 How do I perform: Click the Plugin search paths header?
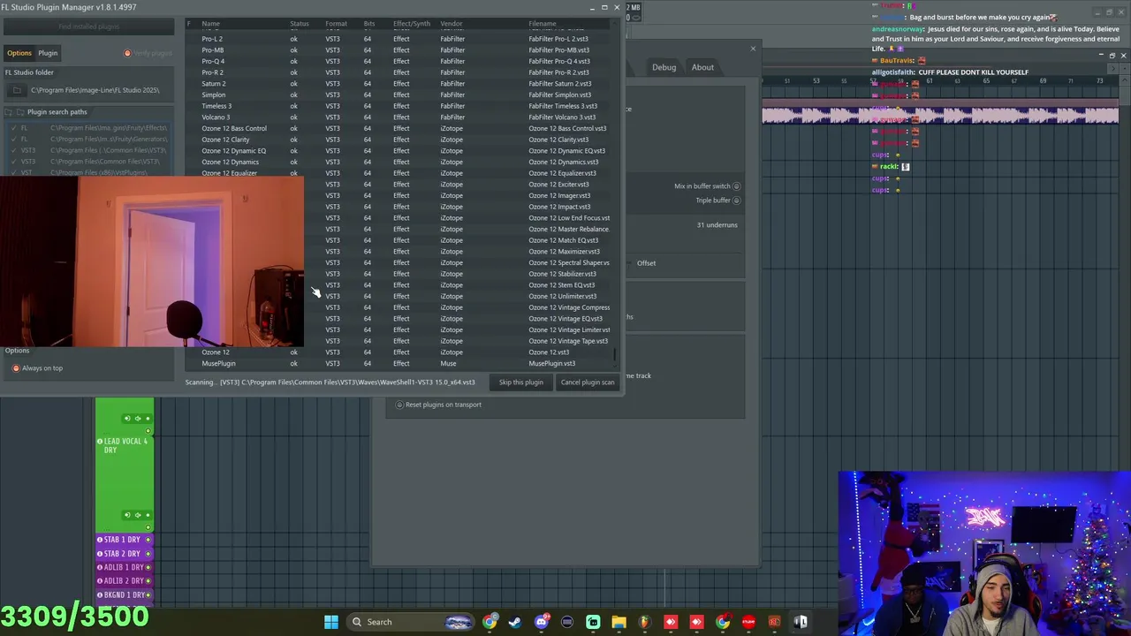pyautogui.click(x=57, y=112)
